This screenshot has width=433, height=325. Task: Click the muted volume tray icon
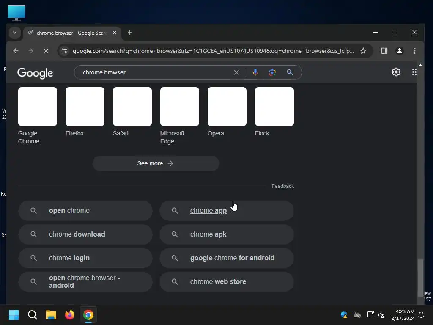381,315
